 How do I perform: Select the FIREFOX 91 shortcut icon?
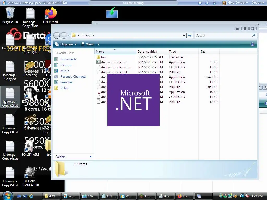pyautogui.click(x=51, y=15)
